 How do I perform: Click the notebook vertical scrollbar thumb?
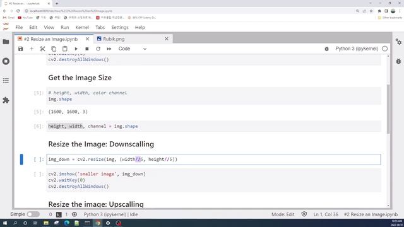388,108
